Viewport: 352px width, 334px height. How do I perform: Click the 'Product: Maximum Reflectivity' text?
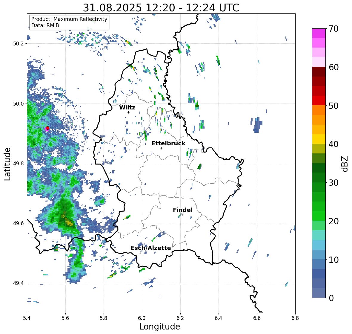69,19
